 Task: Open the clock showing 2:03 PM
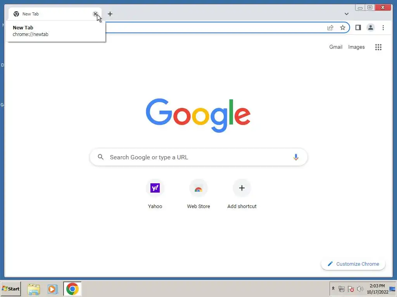pyautogui.click(x=377, y=288)
